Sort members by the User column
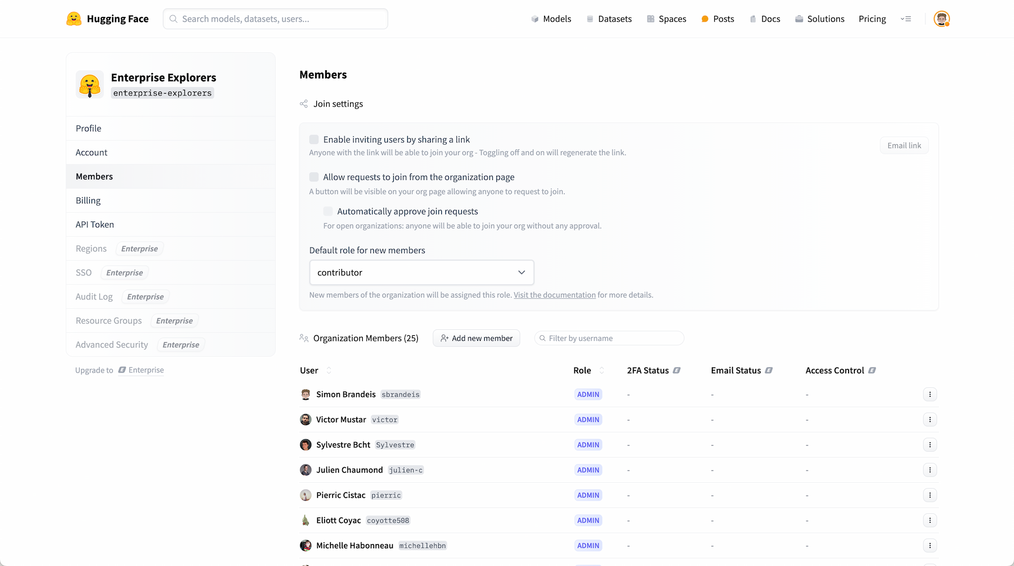Viewport: 1014px width, 566px height. pos(329,370)
